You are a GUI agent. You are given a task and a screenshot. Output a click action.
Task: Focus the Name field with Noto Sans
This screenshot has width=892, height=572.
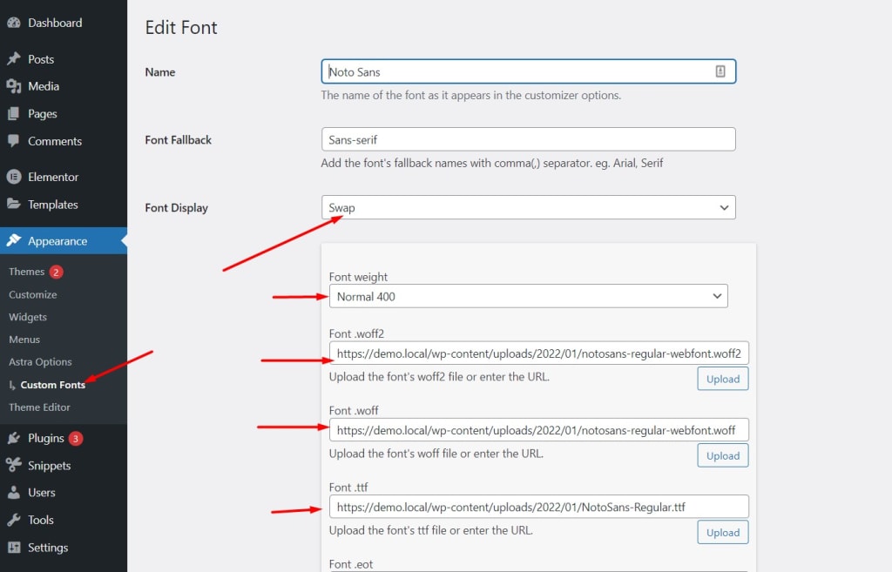(x=529, y=71)
